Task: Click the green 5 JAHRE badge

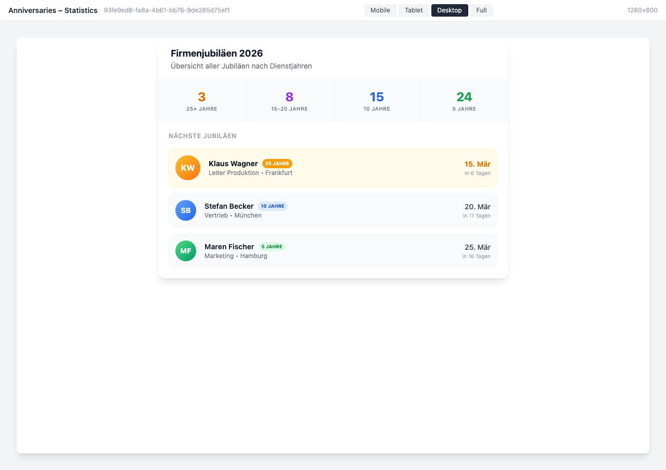Action: click(x=272, y=247)
